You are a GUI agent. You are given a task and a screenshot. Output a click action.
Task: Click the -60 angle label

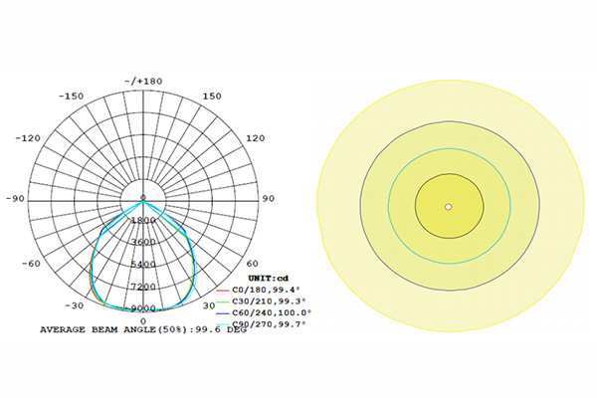(x=32, y=264)
